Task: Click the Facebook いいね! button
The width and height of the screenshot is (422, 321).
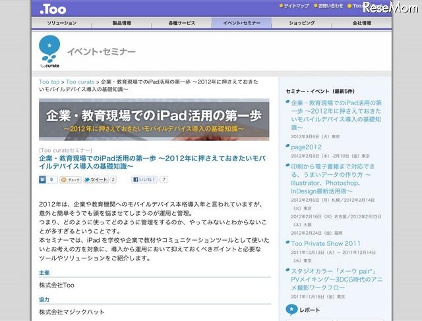Action: point(144,180)
